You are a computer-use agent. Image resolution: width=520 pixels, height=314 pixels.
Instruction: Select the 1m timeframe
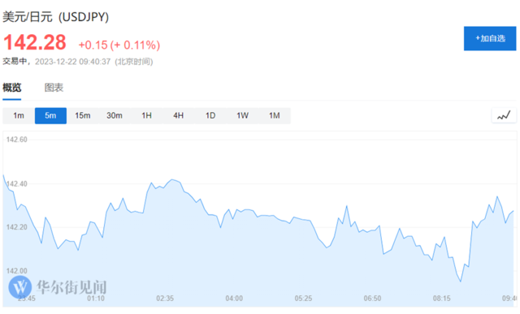click(19, 115)
